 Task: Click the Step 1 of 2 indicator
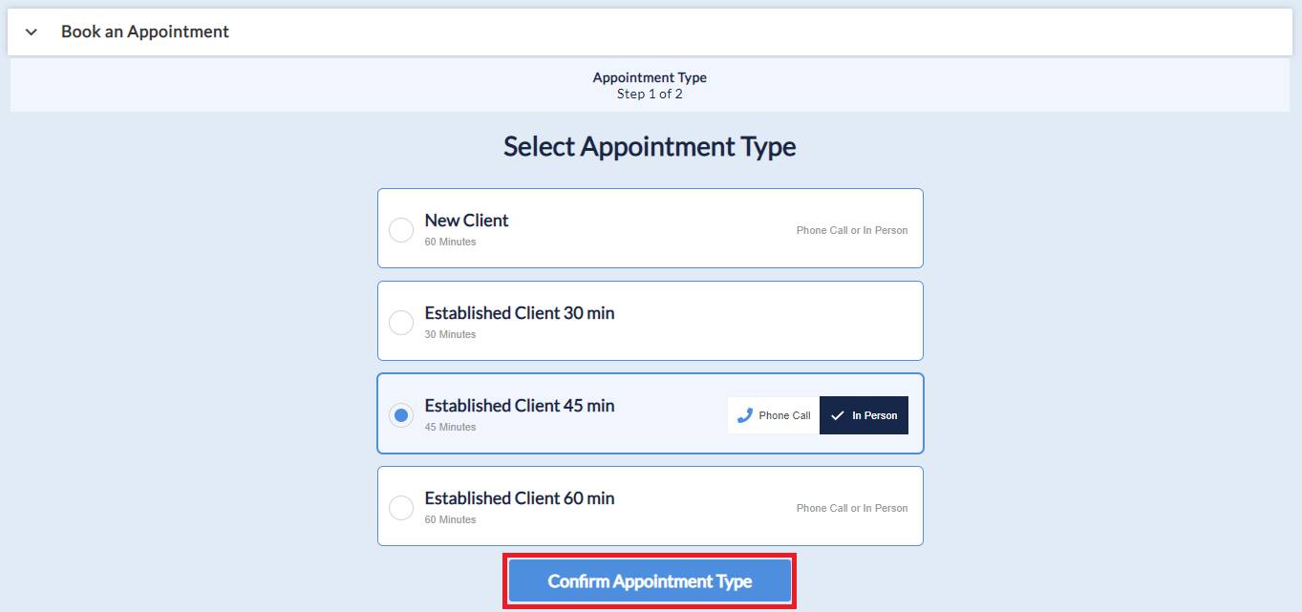pos(650,94)
